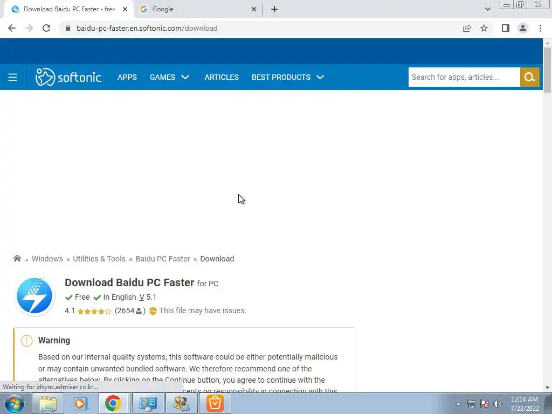552x414 pixels.
Task: Open Baidu PC Faster breadcrumb link
Action: point(163,259)
